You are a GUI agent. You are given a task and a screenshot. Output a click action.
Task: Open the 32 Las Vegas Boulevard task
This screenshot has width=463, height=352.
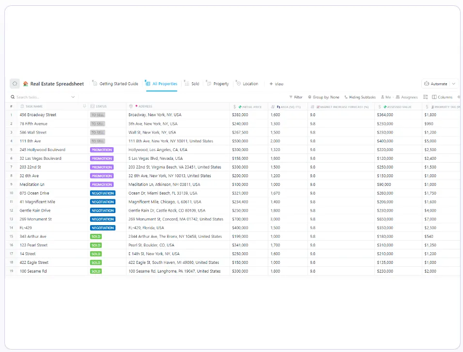(41, 158)
